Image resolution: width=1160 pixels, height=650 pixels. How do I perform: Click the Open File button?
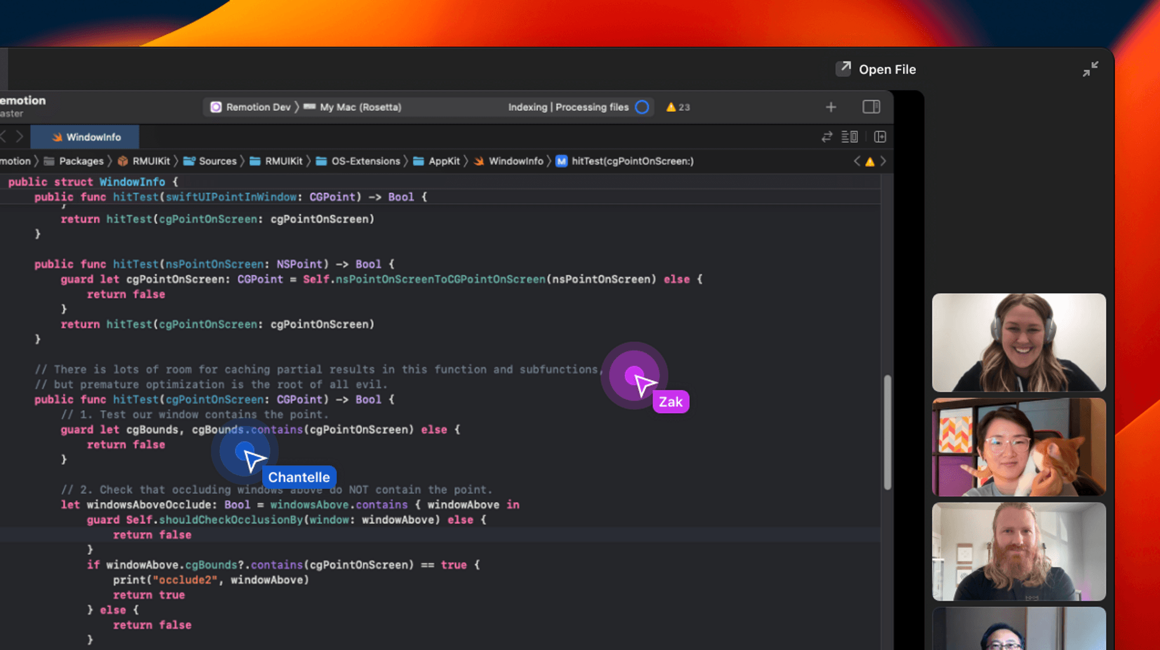tap(876, 69)
